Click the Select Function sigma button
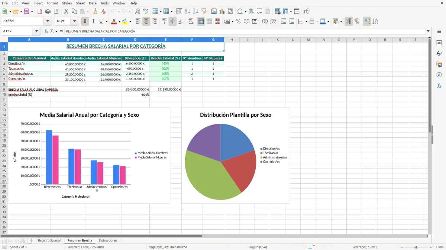The height and width of the screenshot is (250, 446). 52,31
